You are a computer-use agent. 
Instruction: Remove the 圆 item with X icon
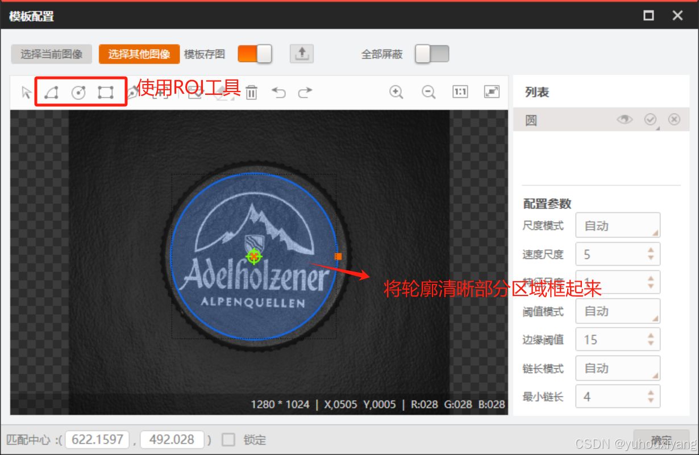click(x=674, y=119)
